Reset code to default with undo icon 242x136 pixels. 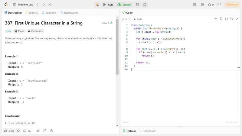coord(231,19)
